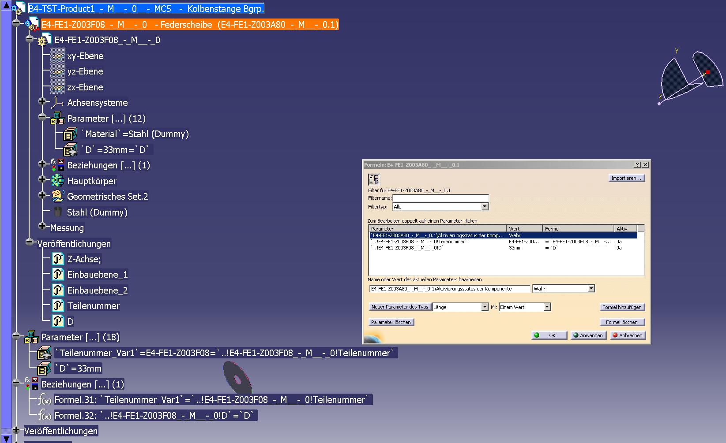Click the xy-Ebene plane icon
Viewport: 726px width, 443px height.
point(58,56)
